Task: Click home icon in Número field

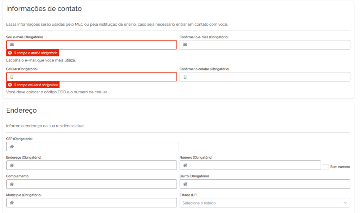Action: [x=185, y=165]
